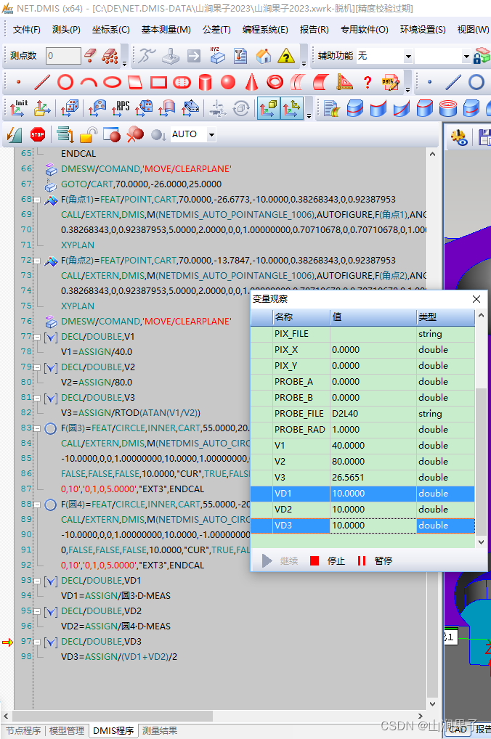Open the AUTO mode dropdown

pos(211,135)
